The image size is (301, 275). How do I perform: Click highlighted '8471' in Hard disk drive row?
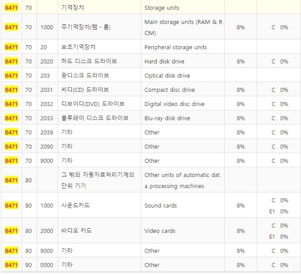tap(11, 62)
